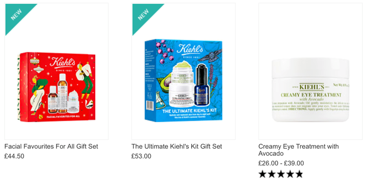Open Creamy Eye Treatment with Avocado link
The height and width of the screenshot is (186, 367).
(x=298, y=150)
